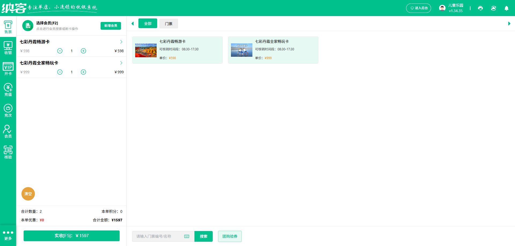Open the 充次 sidebar icon
Screen dimensions: 515x246
pyautogui.click(x=8, y=111)
